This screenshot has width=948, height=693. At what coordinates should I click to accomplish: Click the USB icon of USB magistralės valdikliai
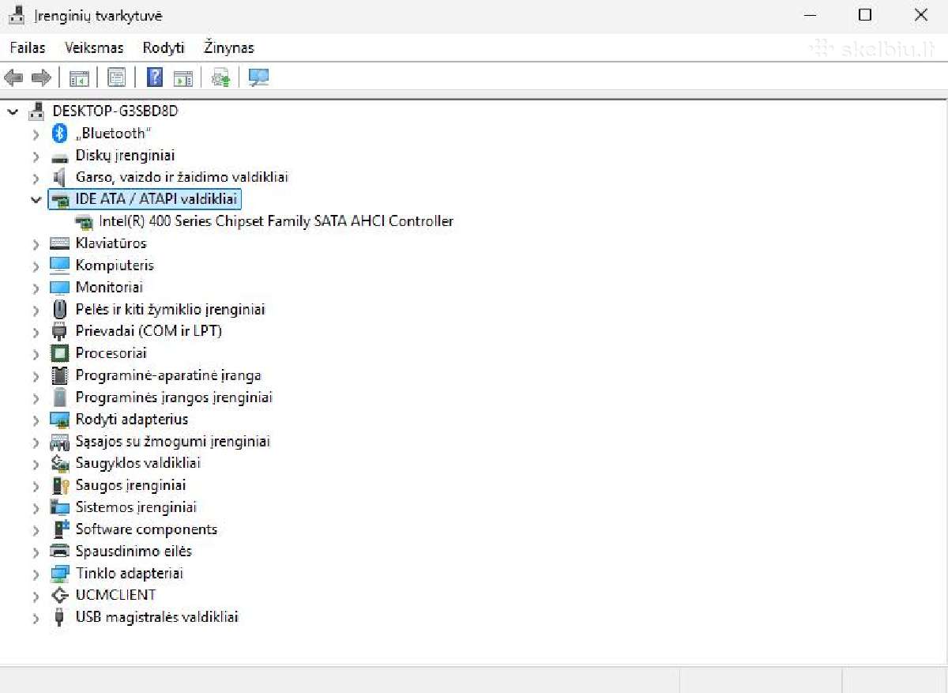click(x=59, y=617)
